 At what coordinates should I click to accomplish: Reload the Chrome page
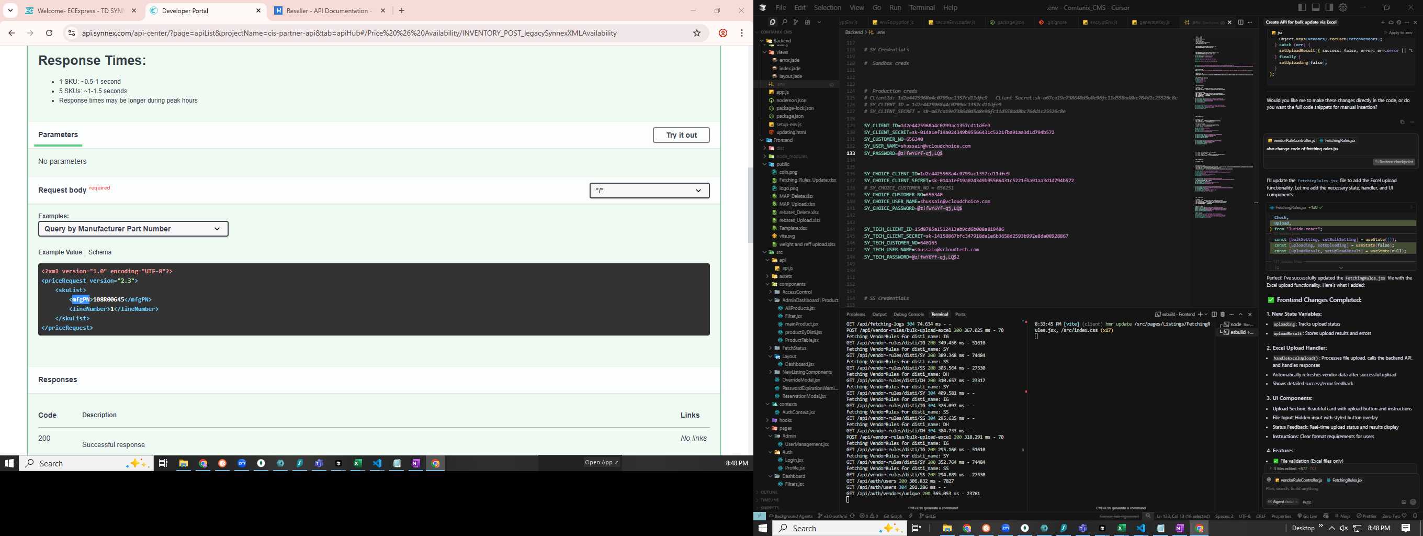[49, 33]
